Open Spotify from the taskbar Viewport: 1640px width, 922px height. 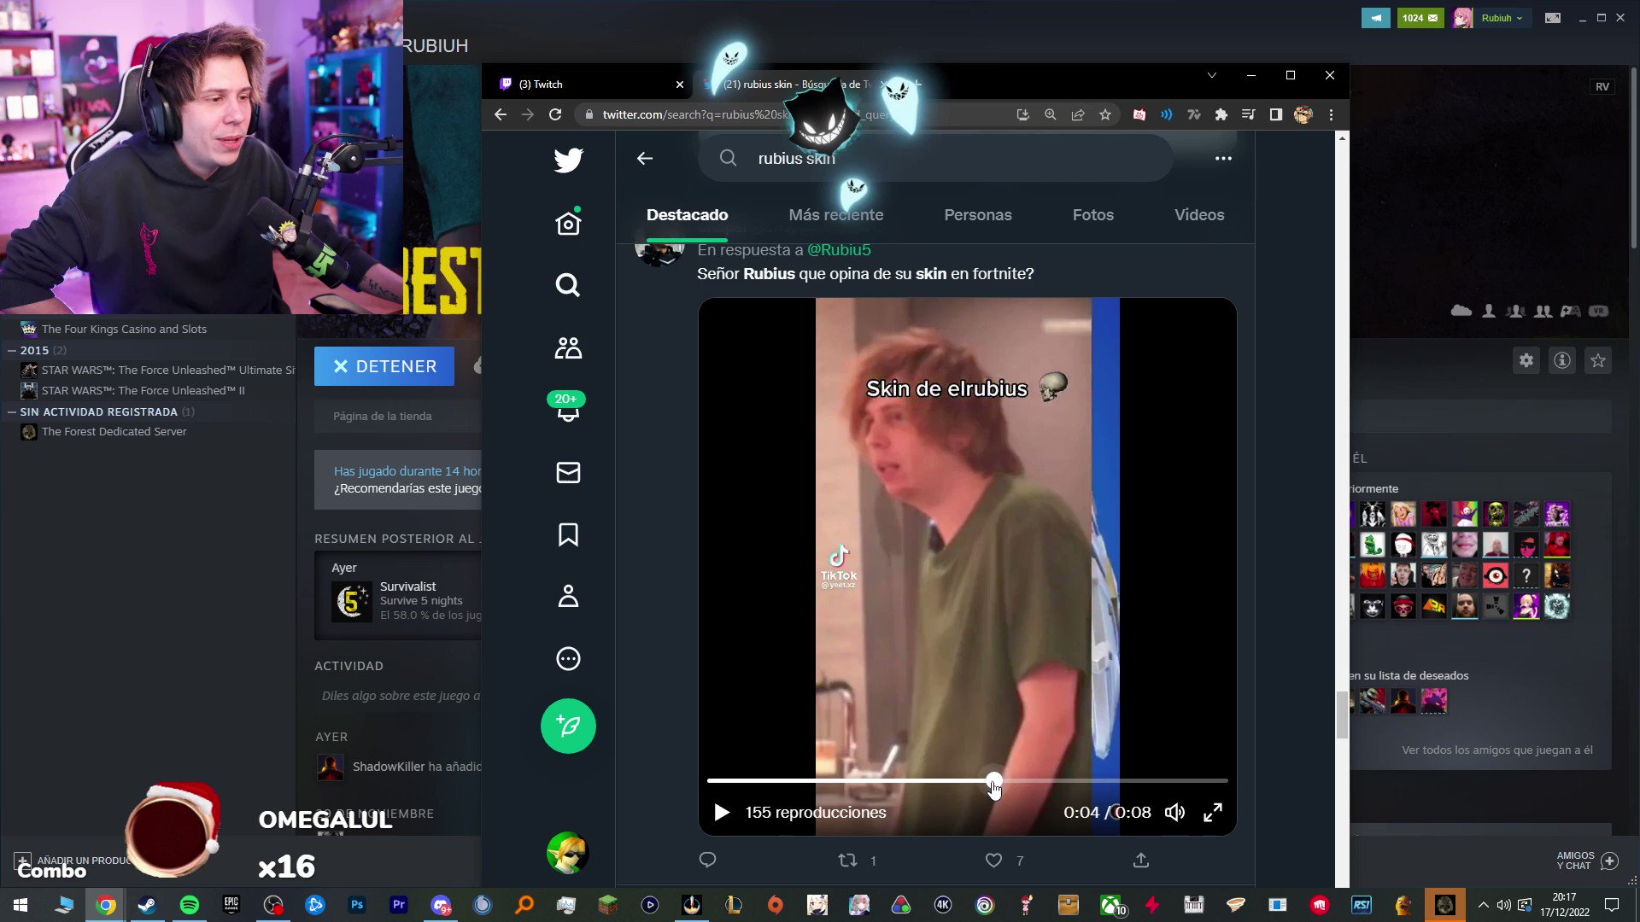click(190, 905)
